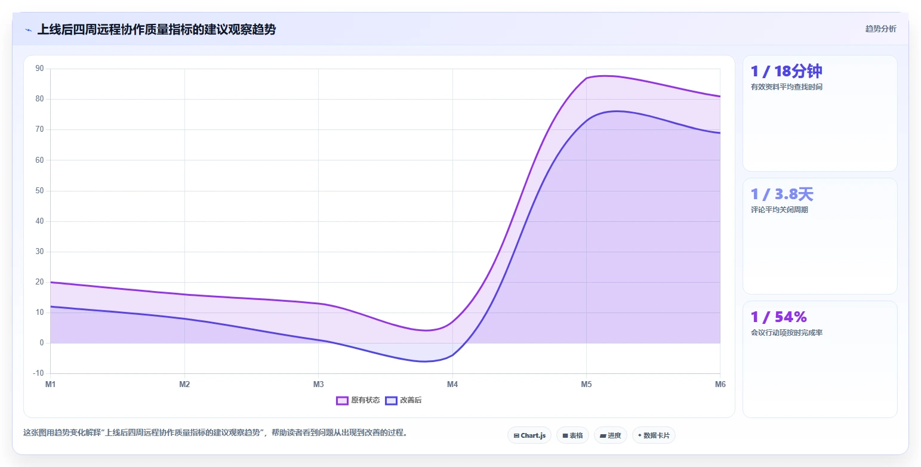Click the description sentence below the chart

pos(215,433)
